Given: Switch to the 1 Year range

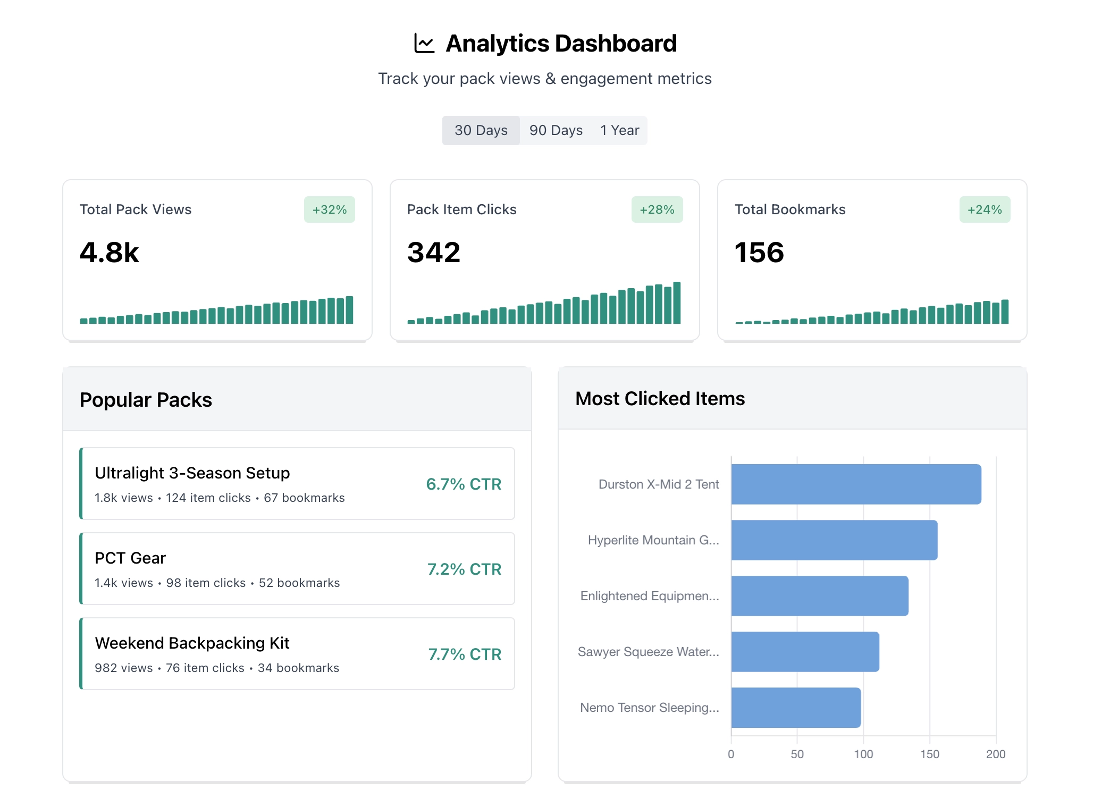Looking at the screenshot, I should point(619,130).
